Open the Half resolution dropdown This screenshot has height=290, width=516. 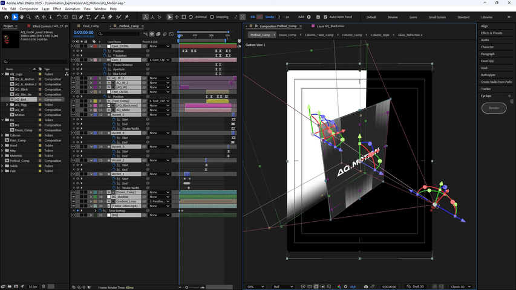[x=283, y=287]
